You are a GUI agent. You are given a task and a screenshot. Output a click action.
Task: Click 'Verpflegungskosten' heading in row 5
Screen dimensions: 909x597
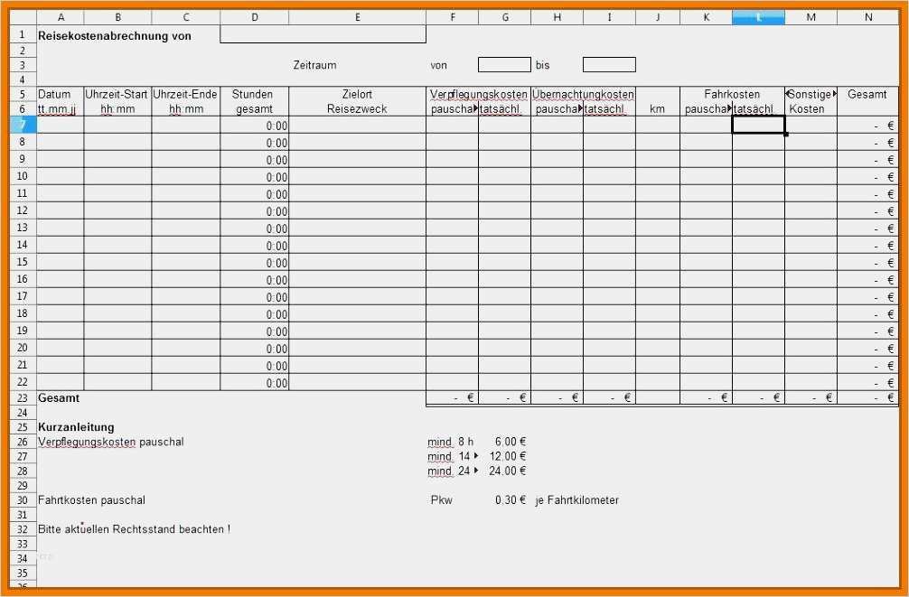[479, 94]
